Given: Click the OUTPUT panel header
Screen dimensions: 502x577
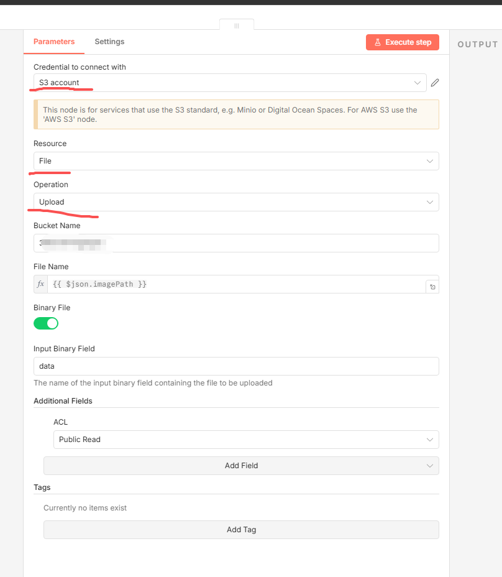Looking at the screenshot, I should tap(477, 44).
